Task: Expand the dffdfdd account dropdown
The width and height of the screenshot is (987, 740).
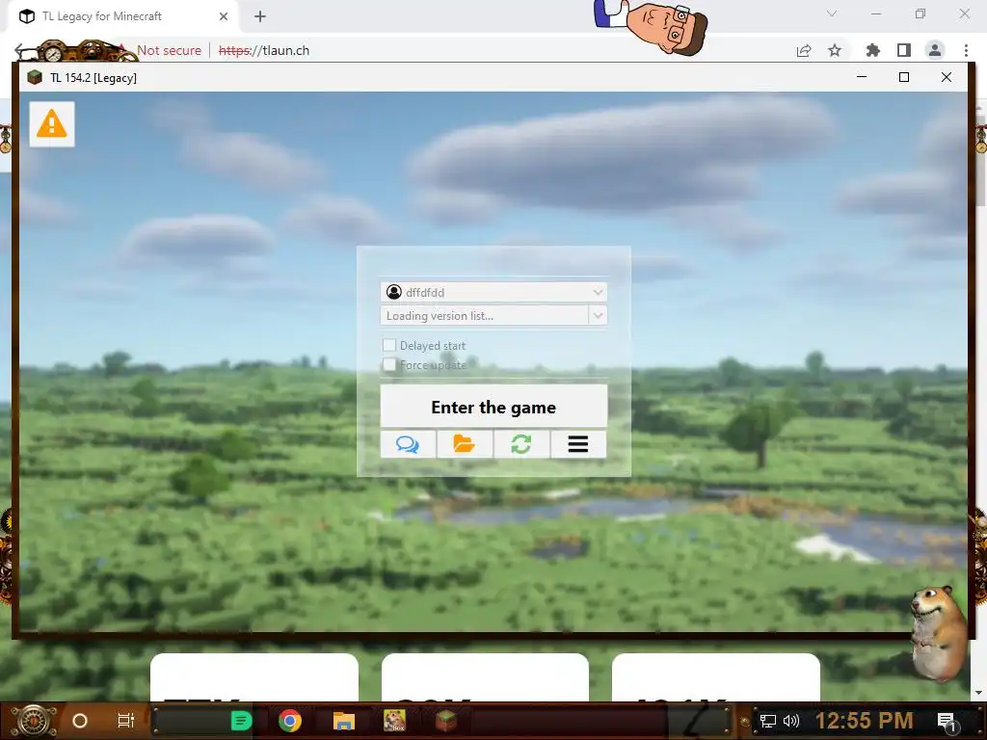Action: pyautogui.click(x=598, y=292)
